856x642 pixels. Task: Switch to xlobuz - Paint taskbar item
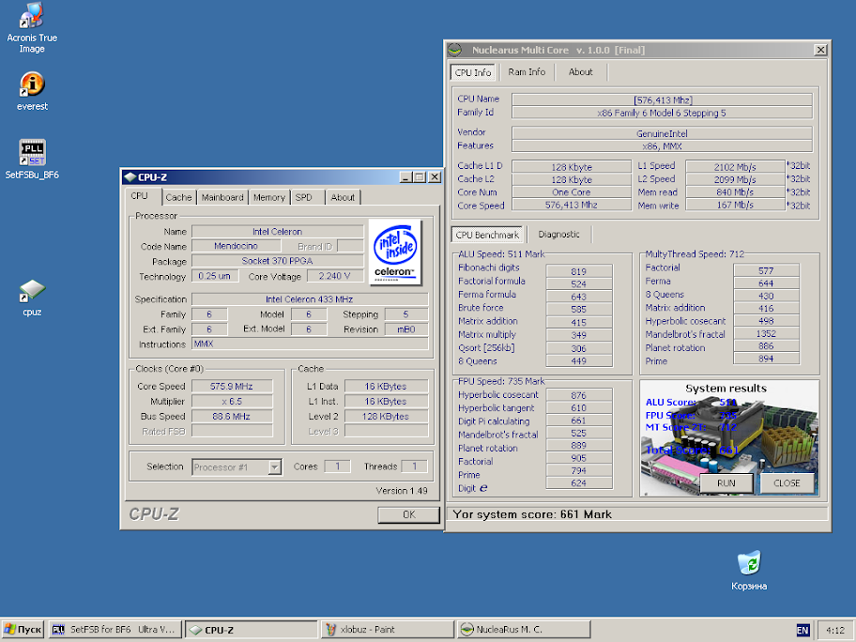click(x=387, y=630)
